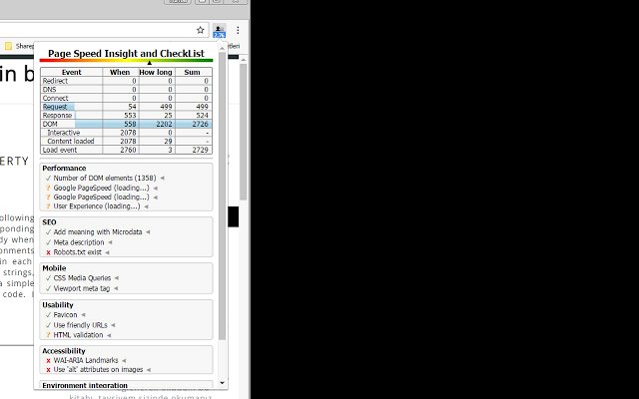This screenshot has width=639, height=399.
Task: Click the checkmark beside CSS Media Queries
Action: point(48,278)
